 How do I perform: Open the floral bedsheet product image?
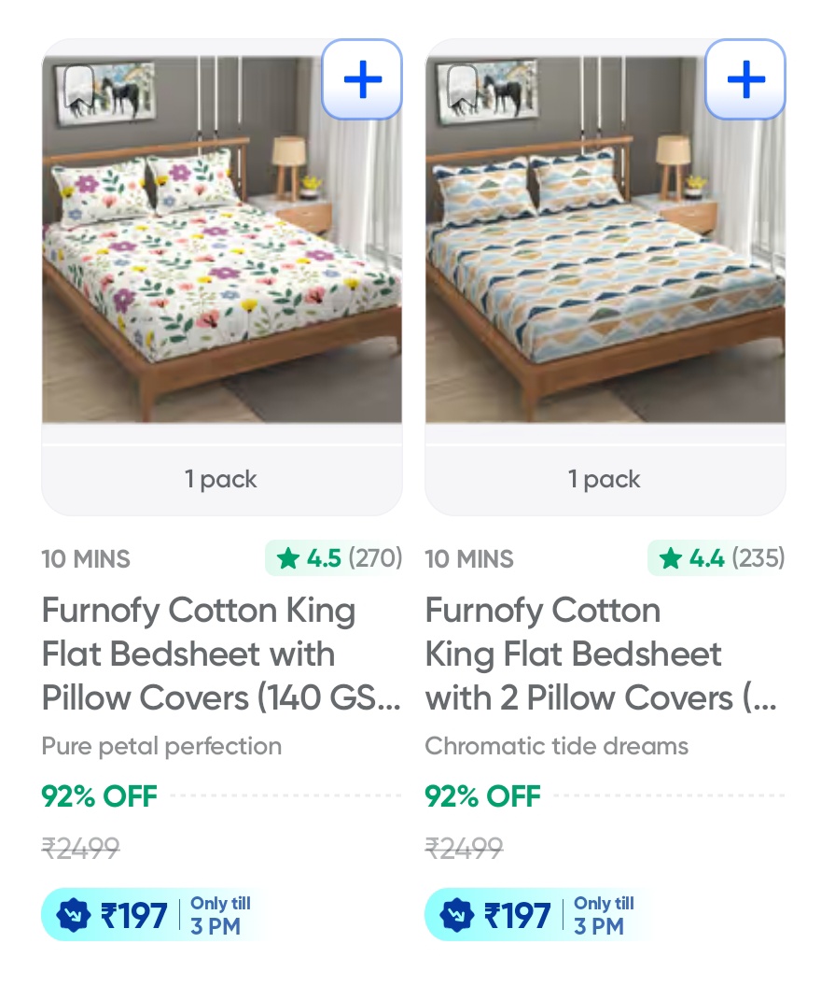[x=222, y=243]
